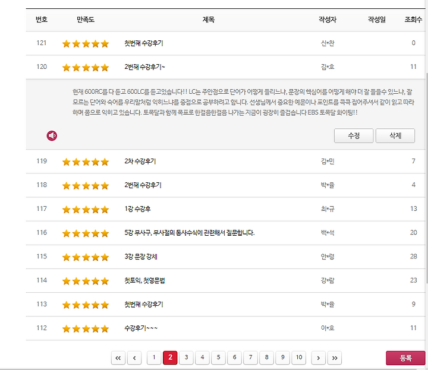Click star rating of review 120
This screenshot has width=428, height=370.
[86, 67]
